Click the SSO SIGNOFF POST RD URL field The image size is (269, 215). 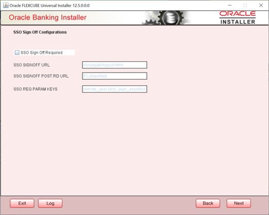[x=114, y=76]
